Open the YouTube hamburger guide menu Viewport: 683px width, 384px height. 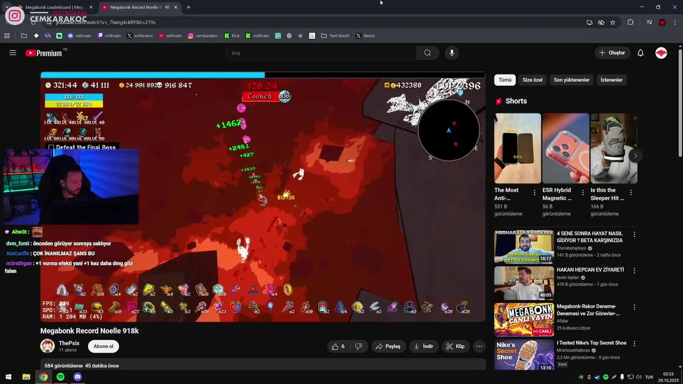click(x=13, y=53)
